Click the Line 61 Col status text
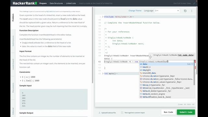The width and height of the screenshot is (208, 117). [x=186, y=104]
